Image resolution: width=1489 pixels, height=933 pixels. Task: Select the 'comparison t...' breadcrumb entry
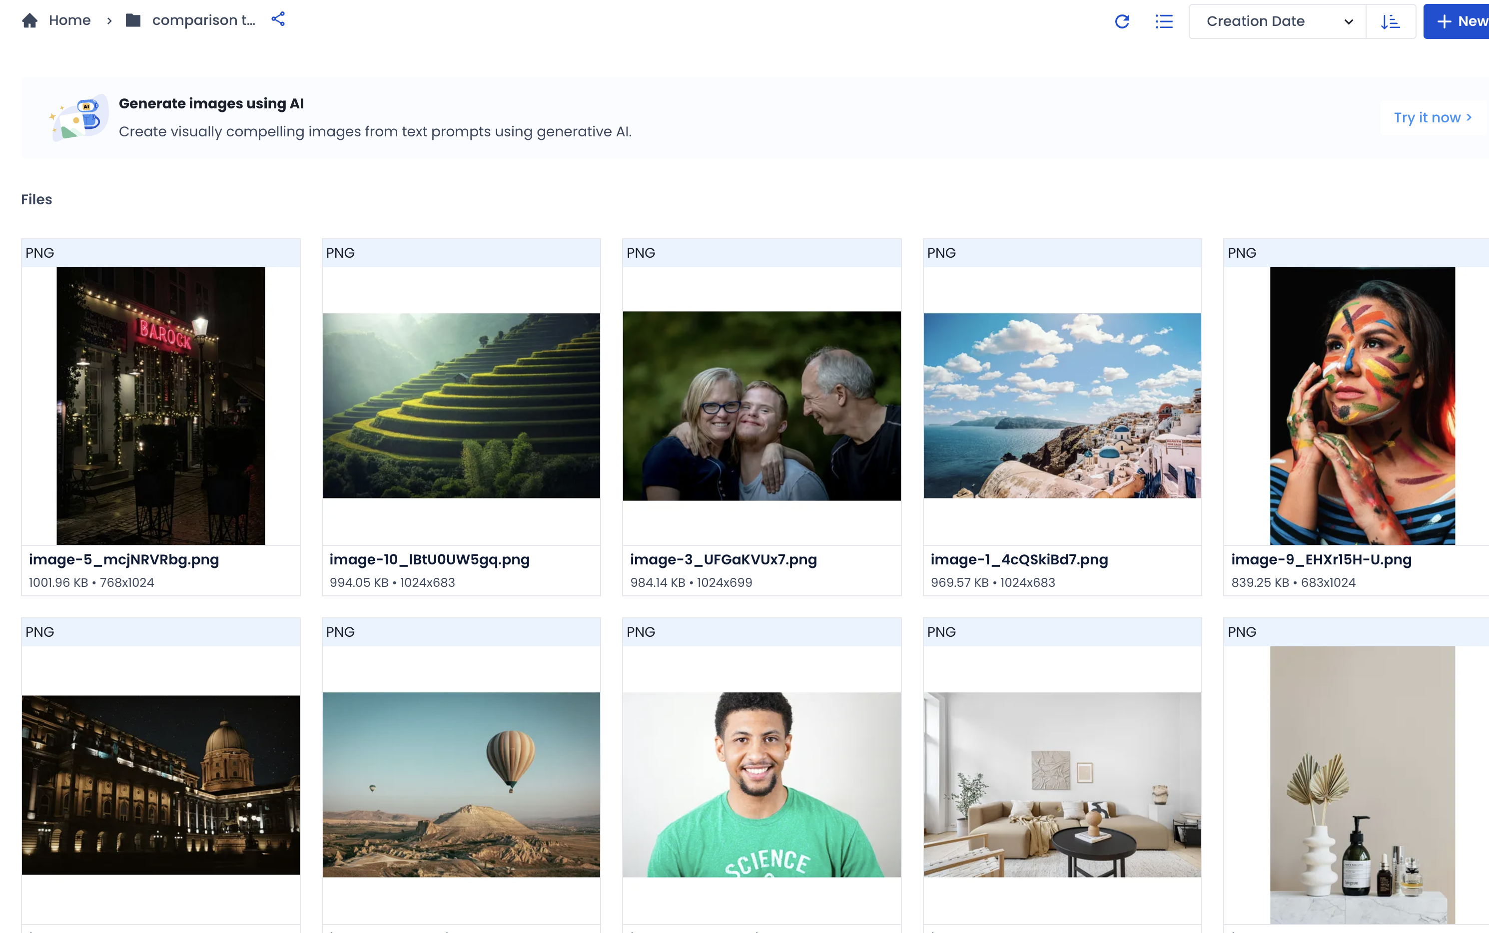(204, 20)
